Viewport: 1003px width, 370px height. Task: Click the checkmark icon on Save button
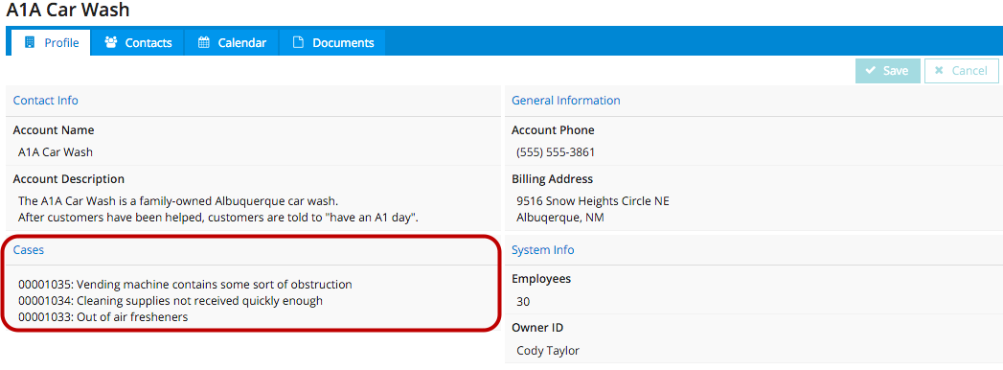pos(871,70)
